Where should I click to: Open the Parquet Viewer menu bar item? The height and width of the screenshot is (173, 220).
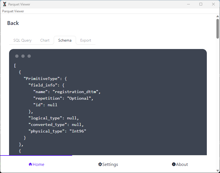pyautogui.click(x=13, y=11)
